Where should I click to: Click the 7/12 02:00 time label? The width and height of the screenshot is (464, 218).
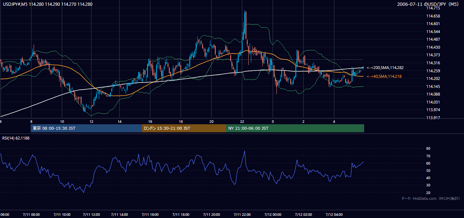[303, 215]
